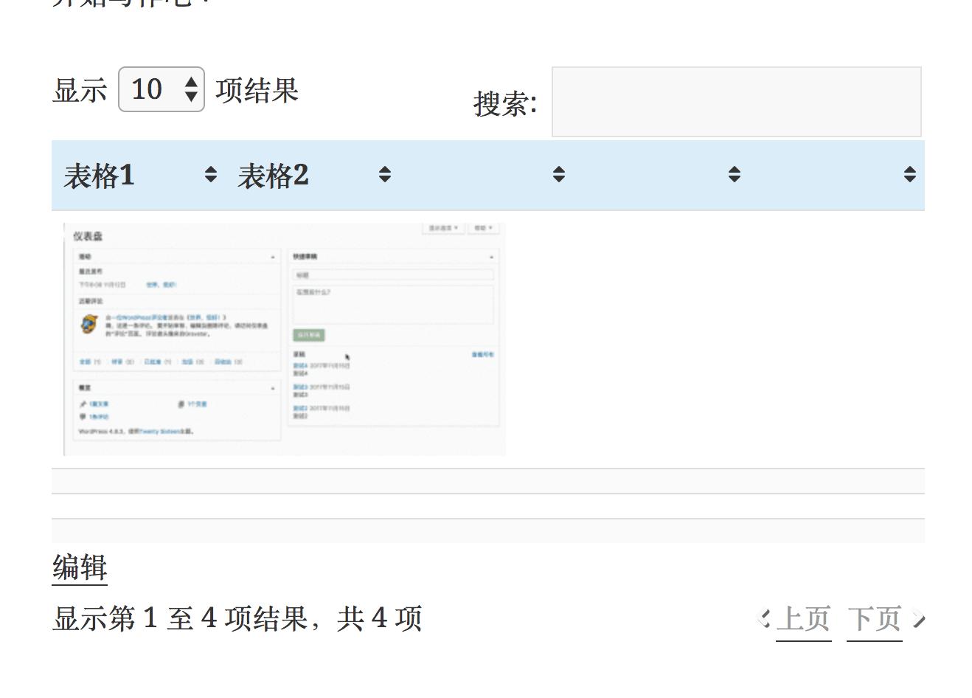Click the green 保存草稿 button
The height and width of the screenshot is (698, 972).
[308, 335]
